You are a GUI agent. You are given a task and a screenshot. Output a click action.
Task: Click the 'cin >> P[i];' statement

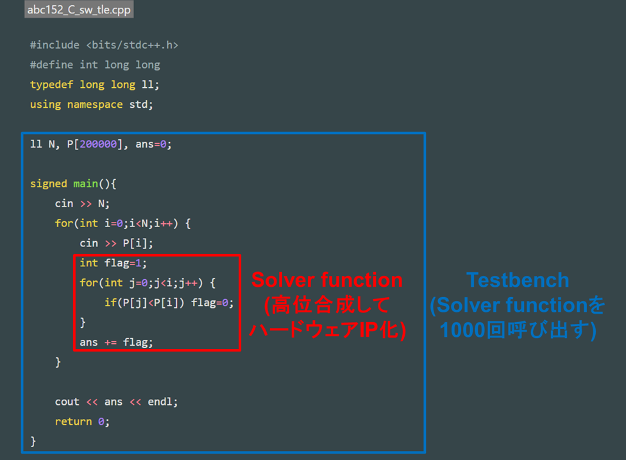[116, 243]
